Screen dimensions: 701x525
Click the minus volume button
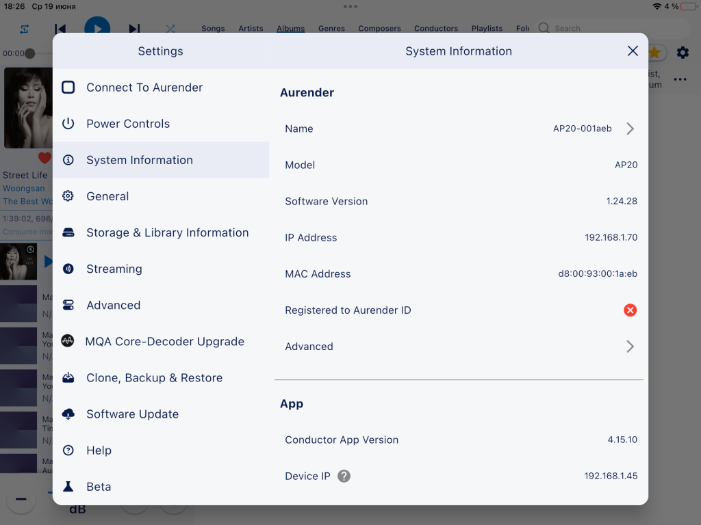point(21,499)
